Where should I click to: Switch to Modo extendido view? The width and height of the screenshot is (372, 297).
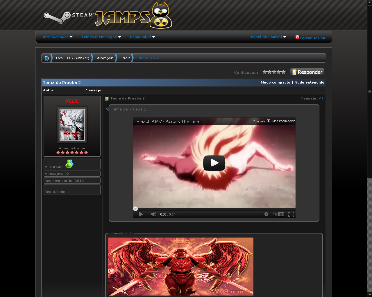coord(309,82)
